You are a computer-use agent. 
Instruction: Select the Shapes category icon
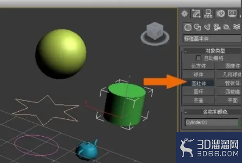197,27
